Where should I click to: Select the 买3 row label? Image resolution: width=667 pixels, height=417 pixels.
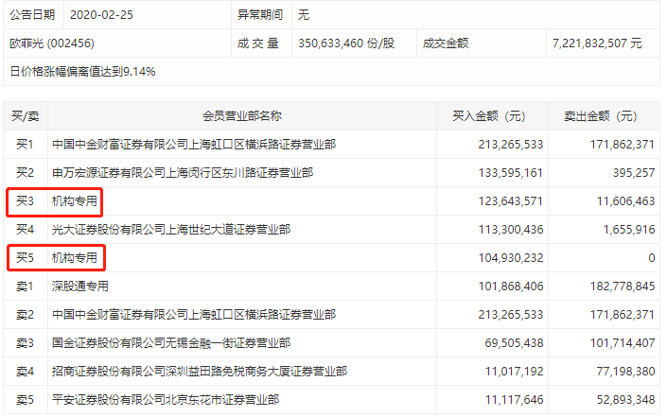[25, 201]
